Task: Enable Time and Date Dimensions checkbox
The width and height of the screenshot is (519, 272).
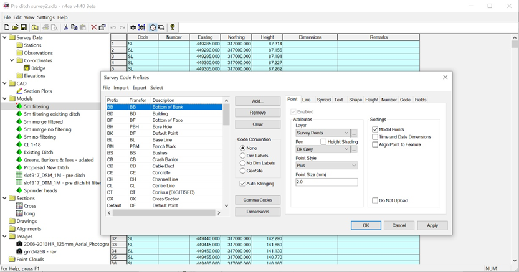Action: tap(375, 137)
